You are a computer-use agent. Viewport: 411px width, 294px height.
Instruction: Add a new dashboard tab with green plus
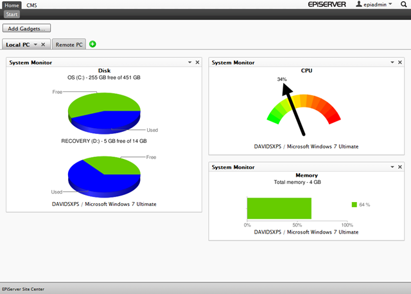click(x=93, y=44)
